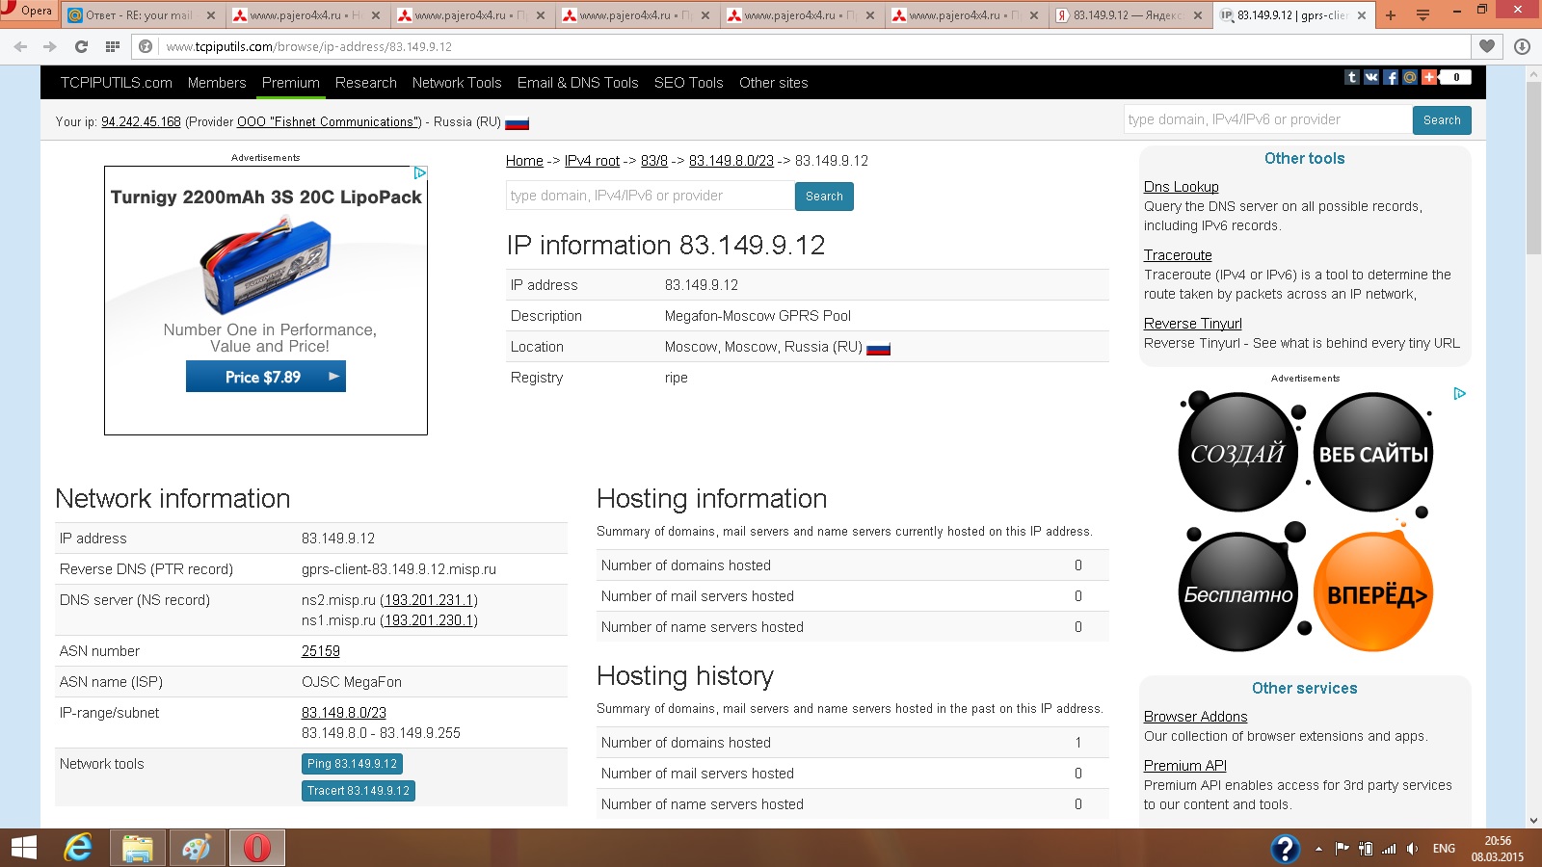Click ASN number 25159 link
1542x867 pixels.
tap(320, 651)
